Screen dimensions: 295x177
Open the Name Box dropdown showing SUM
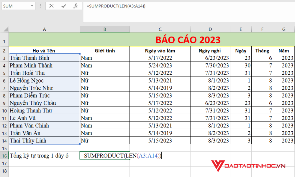32,6
